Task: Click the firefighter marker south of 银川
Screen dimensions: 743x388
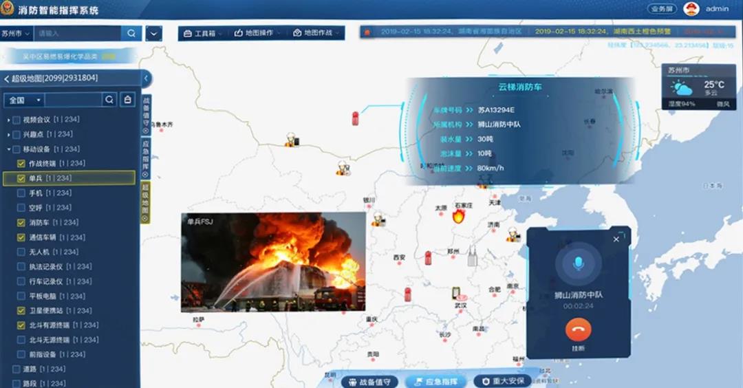Action: pos(378,219)
